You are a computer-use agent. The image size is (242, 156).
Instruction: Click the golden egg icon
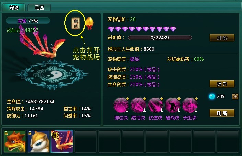tap(90, 23)
